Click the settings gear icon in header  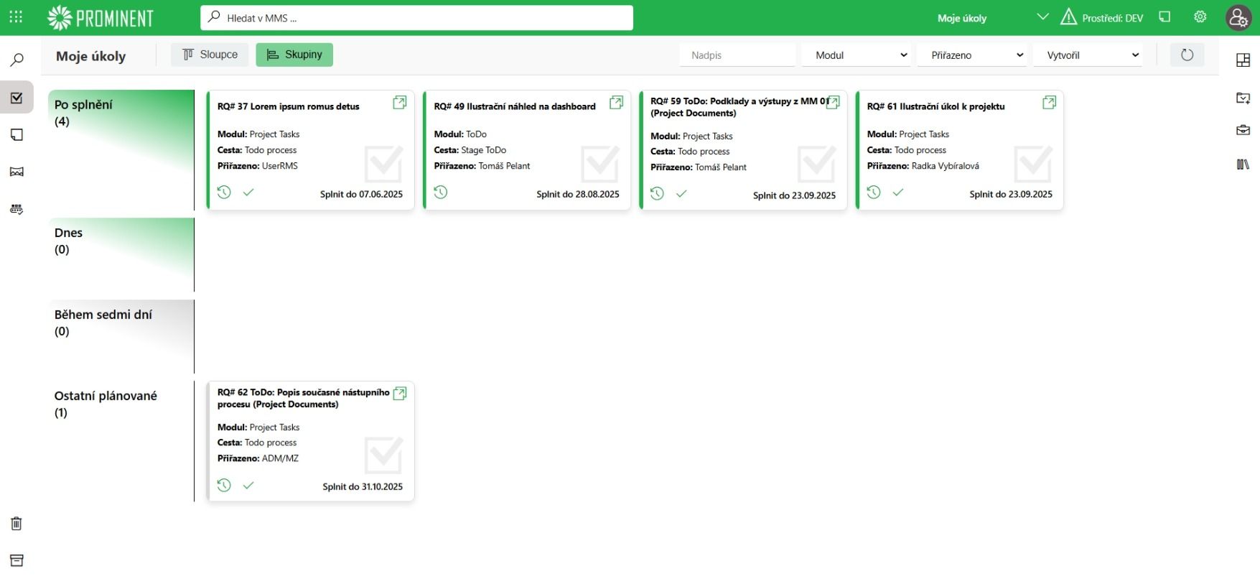coord(1200,17)
